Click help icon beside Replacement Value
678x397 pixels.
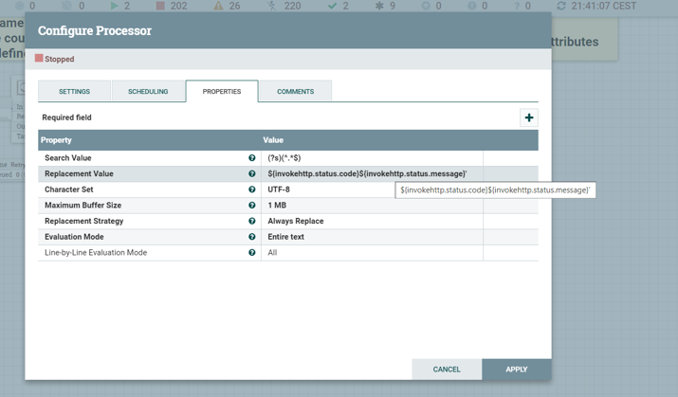pos(252,174)
